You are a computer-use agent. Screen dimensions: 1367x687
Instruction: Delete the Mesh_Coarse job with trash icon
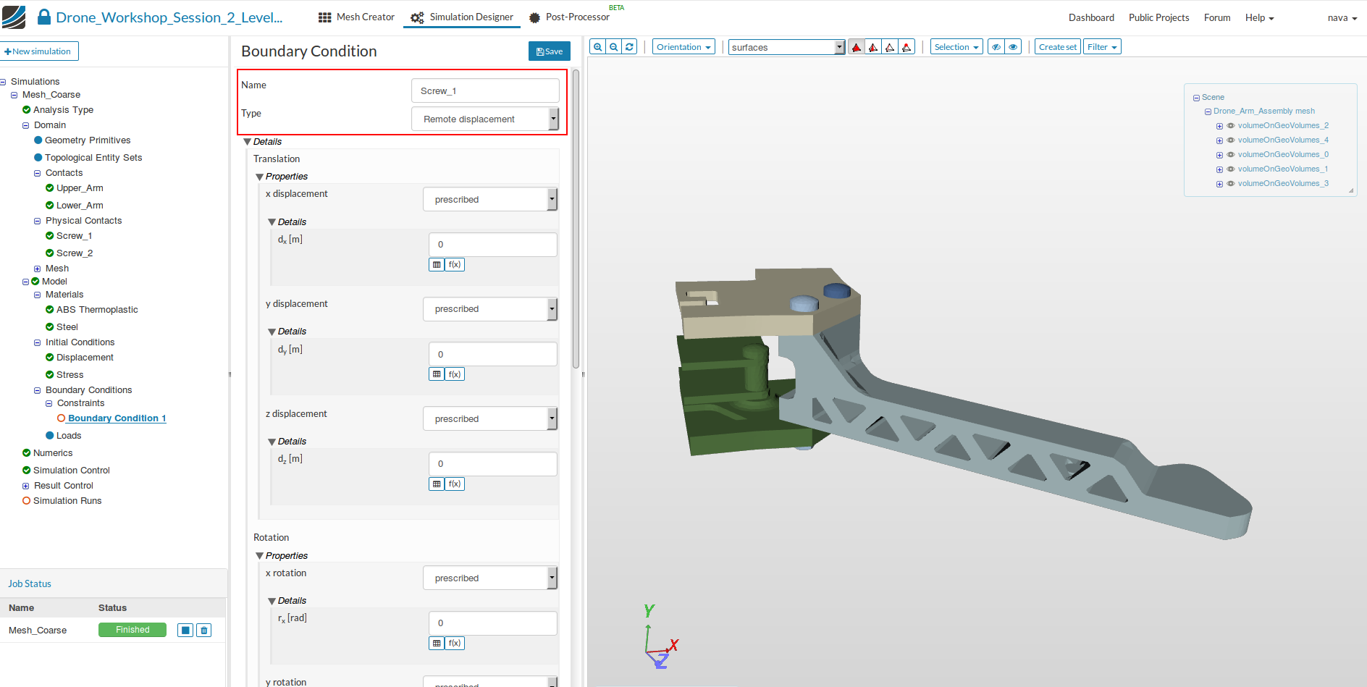[204, 631]
